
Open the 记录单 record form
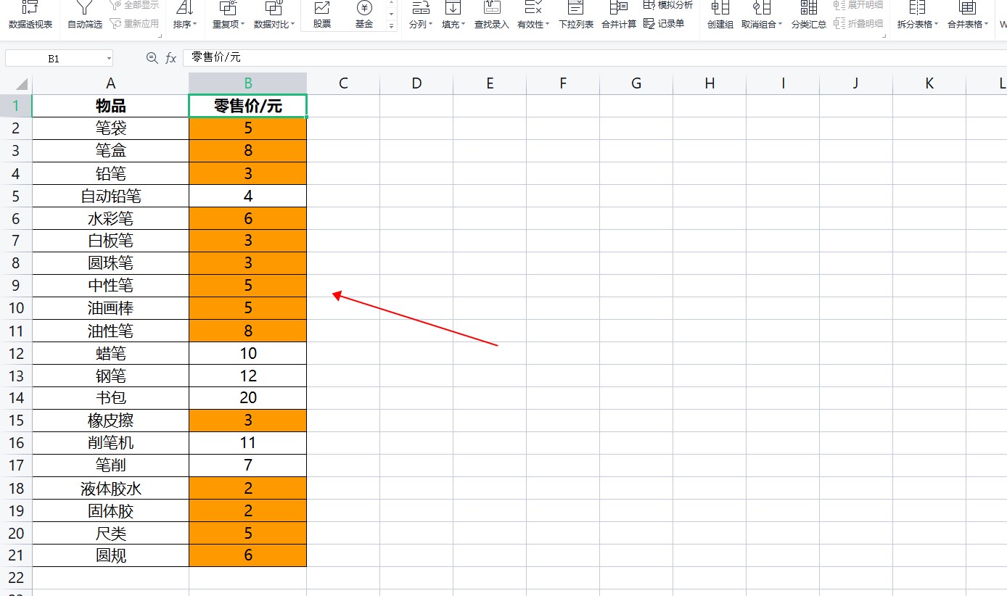pyautogui.click(x=664, y=23)
